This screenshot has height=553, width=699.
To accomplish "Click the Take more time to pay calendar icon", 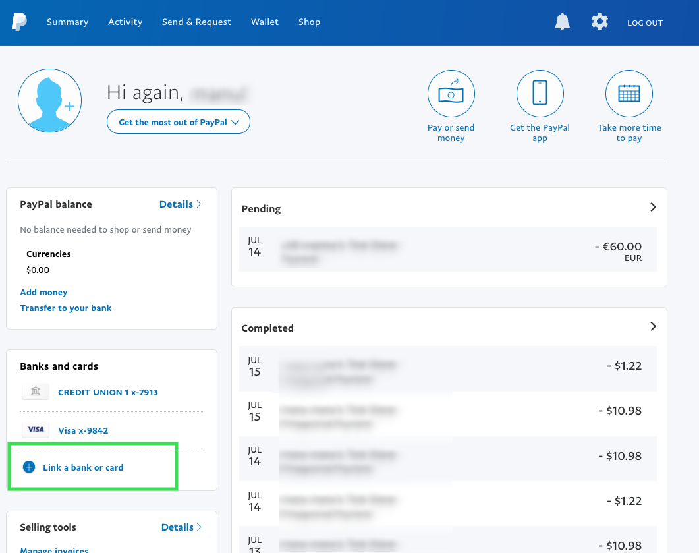I will 629,94.
